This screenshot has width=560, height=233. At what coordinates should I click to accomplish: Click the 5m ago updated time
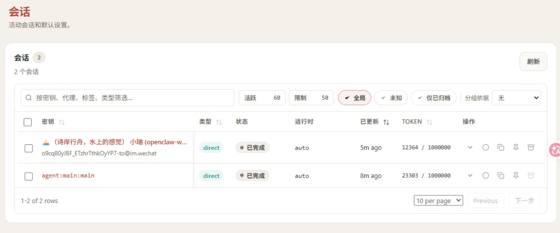371,148
